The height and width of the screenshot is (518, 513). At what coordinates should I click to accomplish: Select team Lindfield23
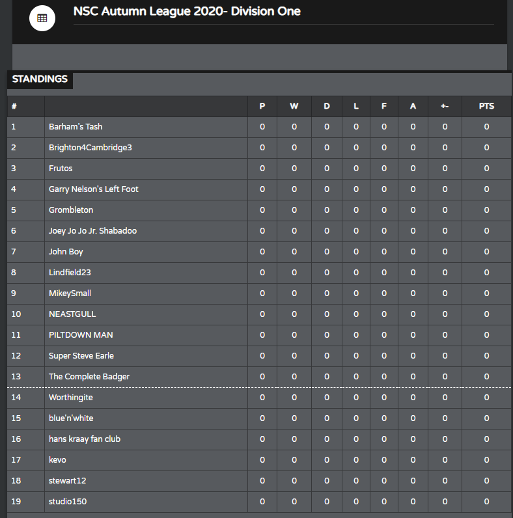(x=70, y=273)
